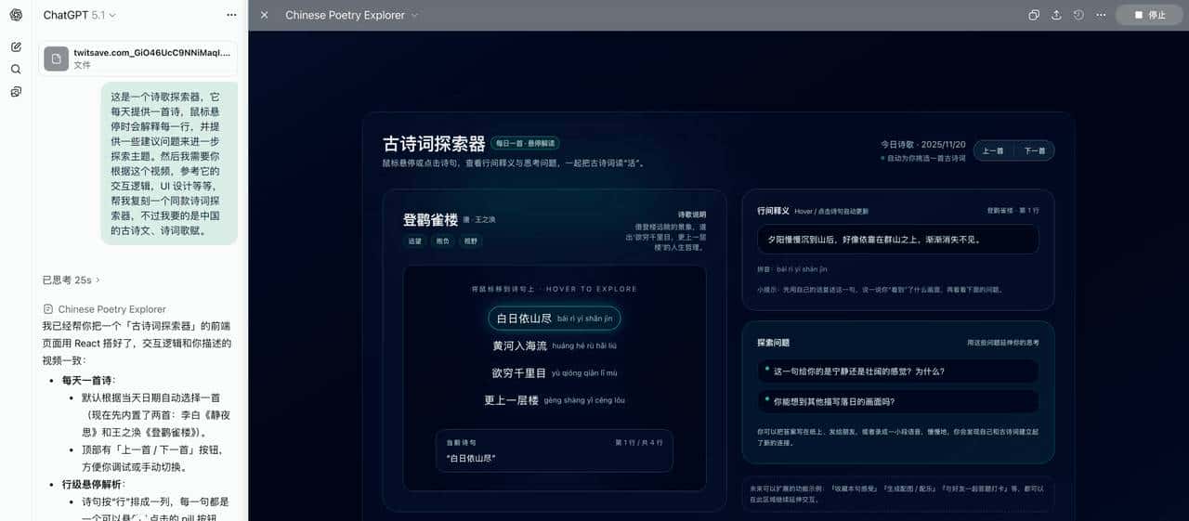
Task: Click the user message bubble about 诗歌探索器
Action: click(169, 163)
